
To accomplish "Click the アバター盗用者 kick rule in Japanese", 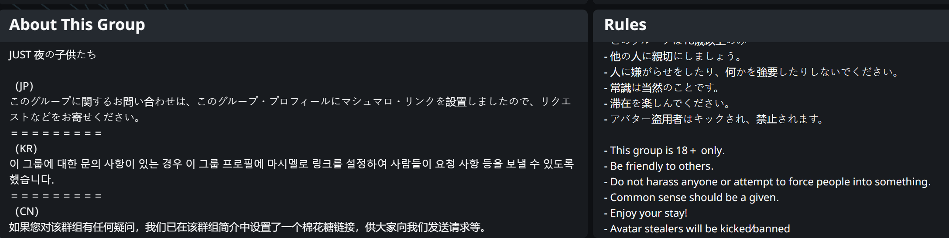I will coord(714,119).
